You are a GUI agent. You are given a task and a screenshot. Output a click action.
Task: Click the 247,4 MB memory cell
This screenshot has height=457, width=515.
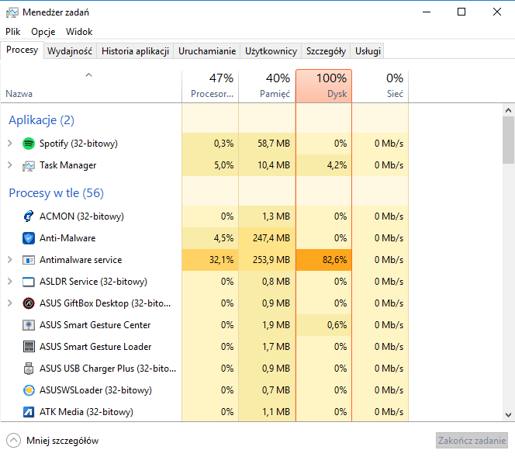[267, 238]
